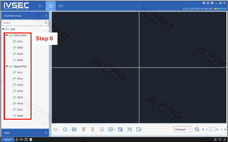Click the monitor icon in title bar
Image resolution: width=228 pixels, height=142 pixels.
click(x=204, y=3)
